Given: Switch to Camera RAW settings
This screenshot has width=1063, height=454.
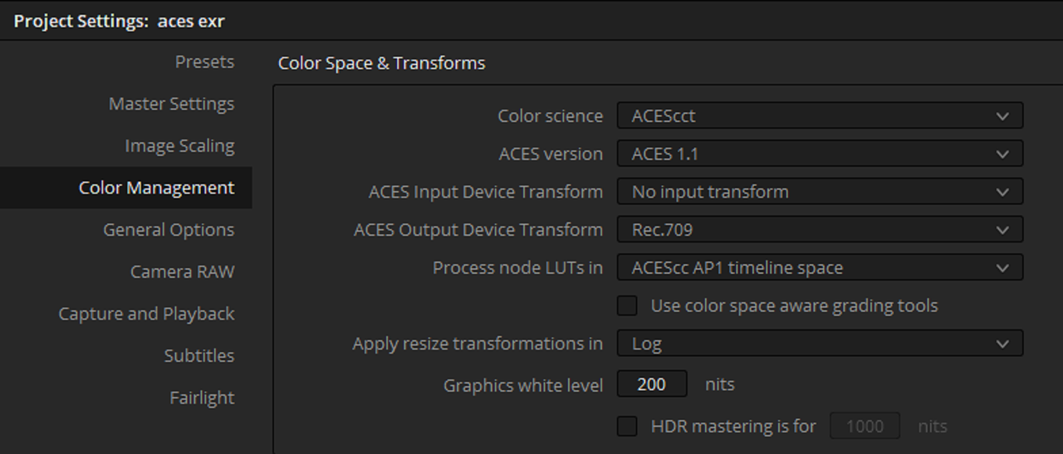Looking at the screenshot, I should coord(182,271).
